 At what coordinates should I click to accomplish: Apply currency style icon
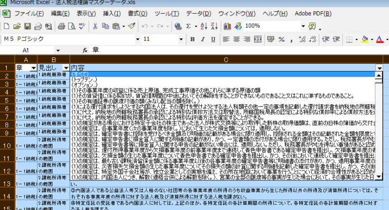(x=271, y=39)
